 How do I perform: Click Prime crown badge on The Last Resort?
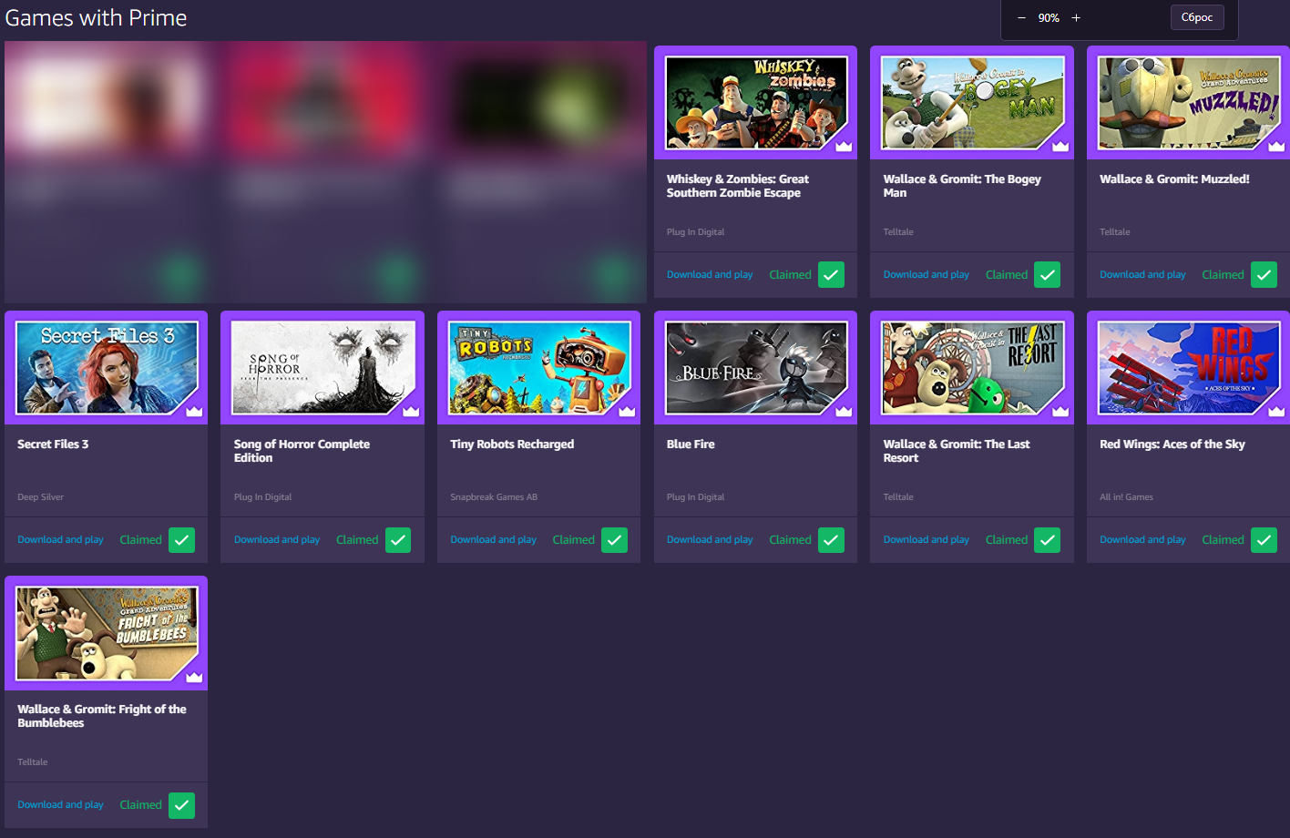(x=1060, y=411)
